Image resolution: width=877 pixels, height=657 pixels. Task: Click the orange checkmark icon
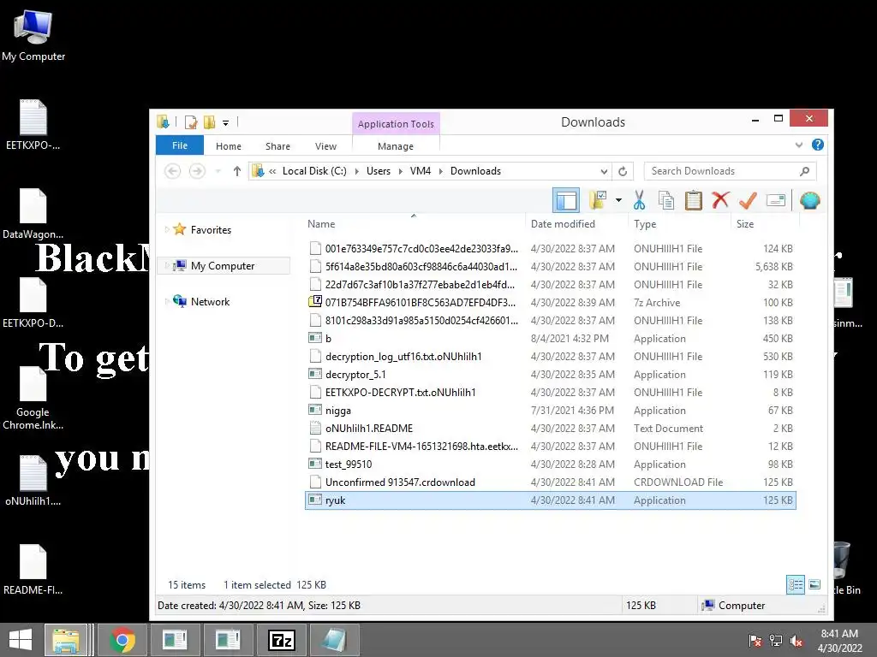coord(748,200)
